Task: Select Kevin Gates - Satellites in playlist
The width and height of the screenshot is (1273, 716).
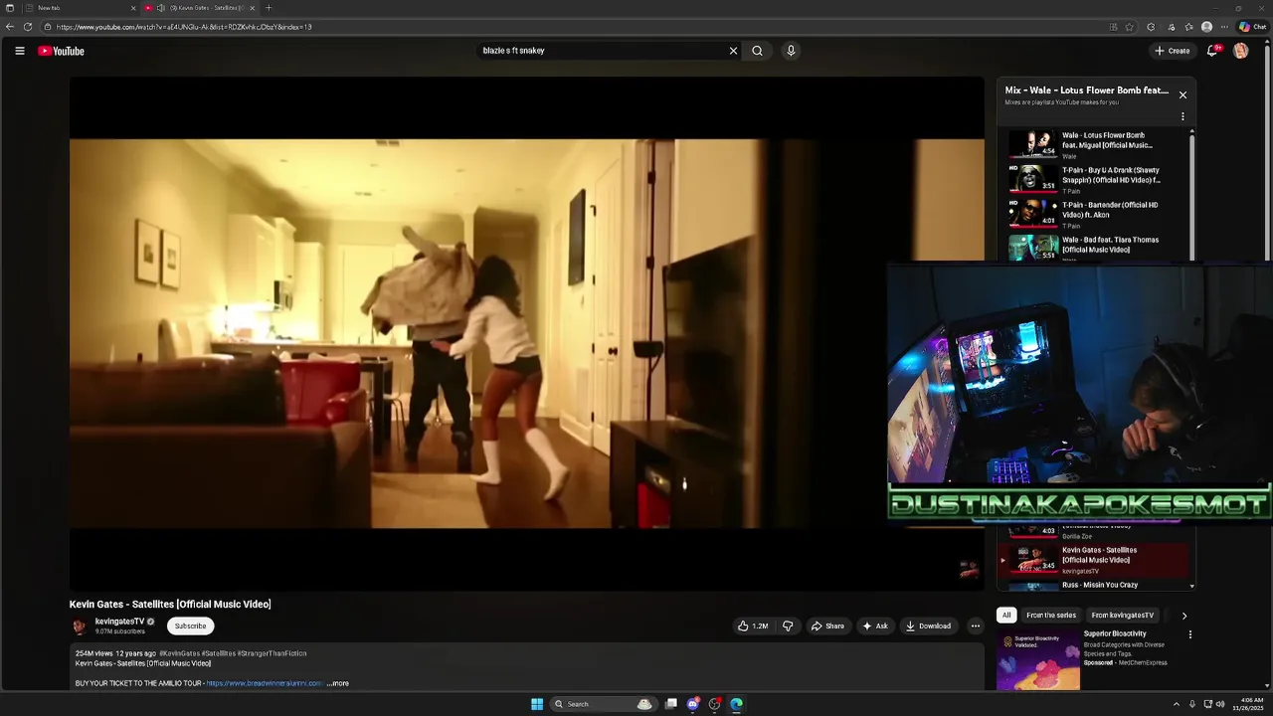Action: pyautogui.click(x=1094, y=560)
